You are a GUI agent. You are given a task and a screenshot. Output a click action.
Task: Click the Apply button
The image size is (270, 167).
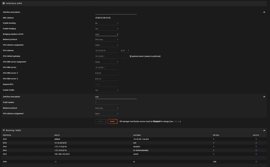coord(100,121)
